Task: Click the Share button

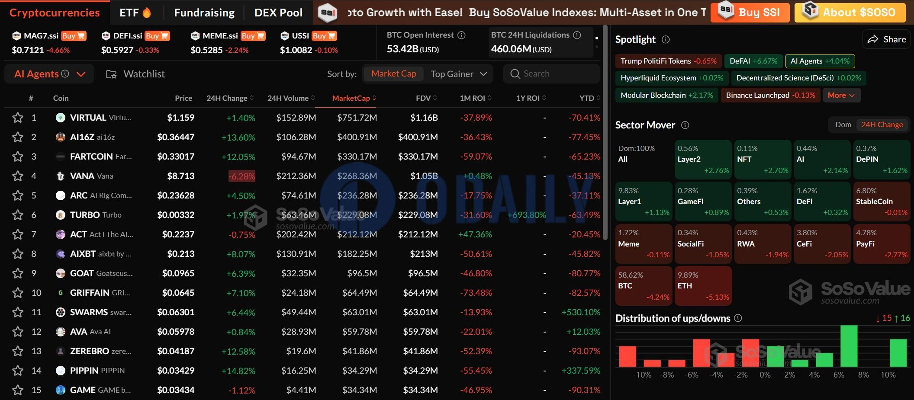Action: pyautogui.click(x=886, y=39)
